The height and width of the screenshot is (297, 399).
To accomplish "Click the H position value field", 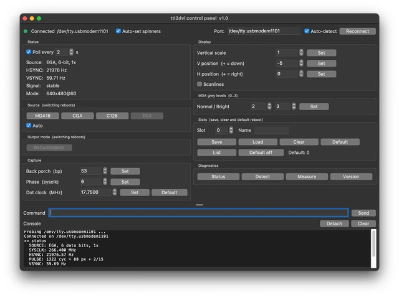I will coord(287,74).
